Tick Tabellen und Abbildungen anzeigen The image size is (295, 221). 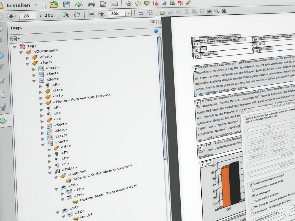[252, 214]
